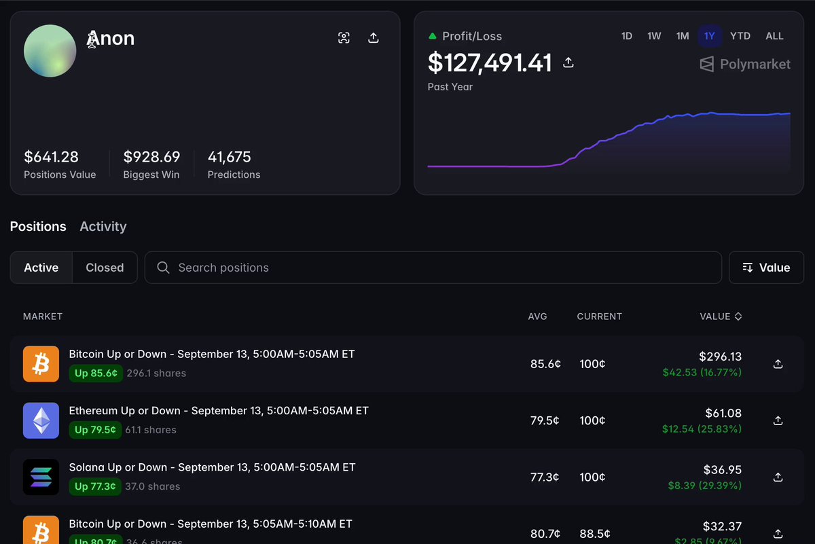Click the $296.13 position value
815x544 pixels.
[x=720, y=357]
